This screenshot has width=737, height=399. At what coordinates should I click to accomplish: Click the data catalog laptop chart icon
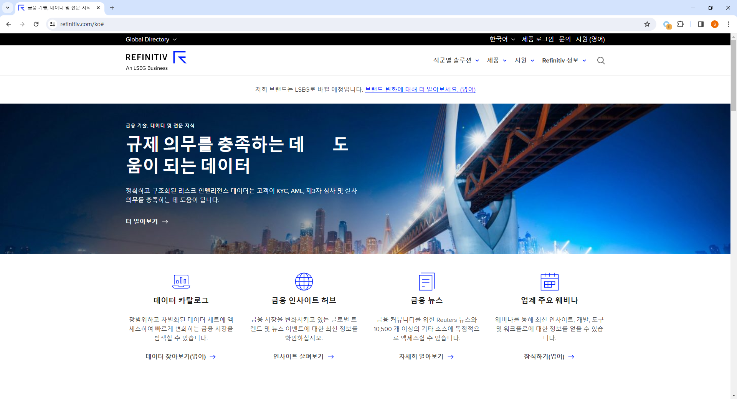181,282
